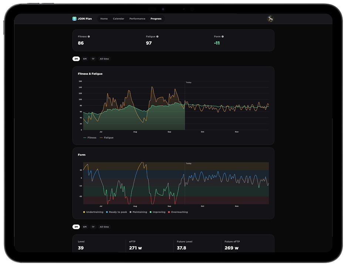
Task: Choose 1Y range above Fitness & Fatigue chart
Action: coord(93,59)
